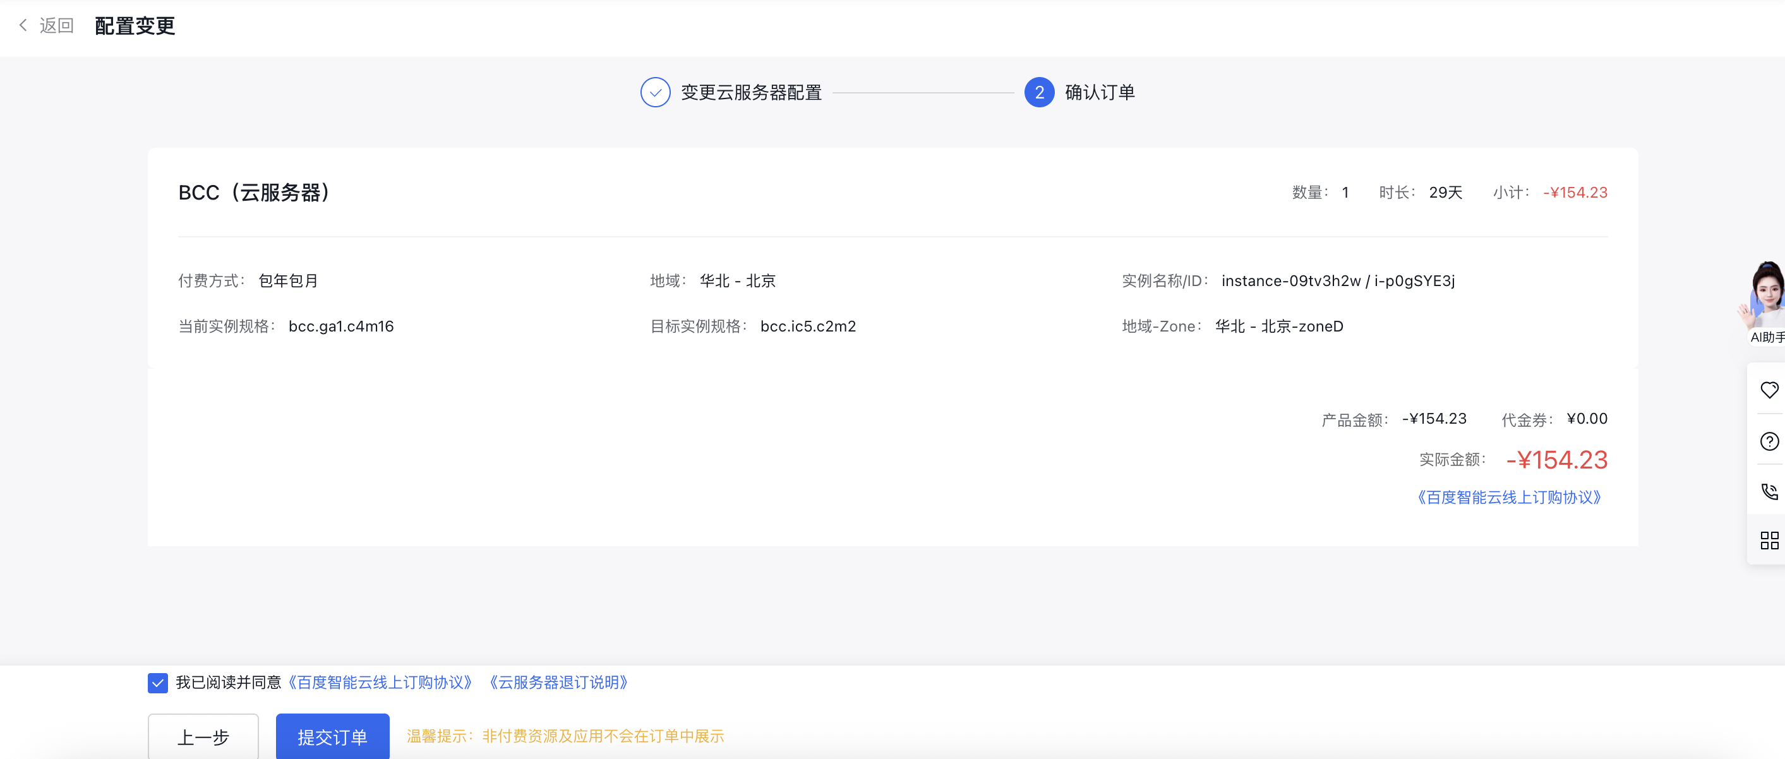The image size is (1785, 759).
Task: Click the red 实际金额 -¥154.23 amount
Action: tap(1556, 460)
